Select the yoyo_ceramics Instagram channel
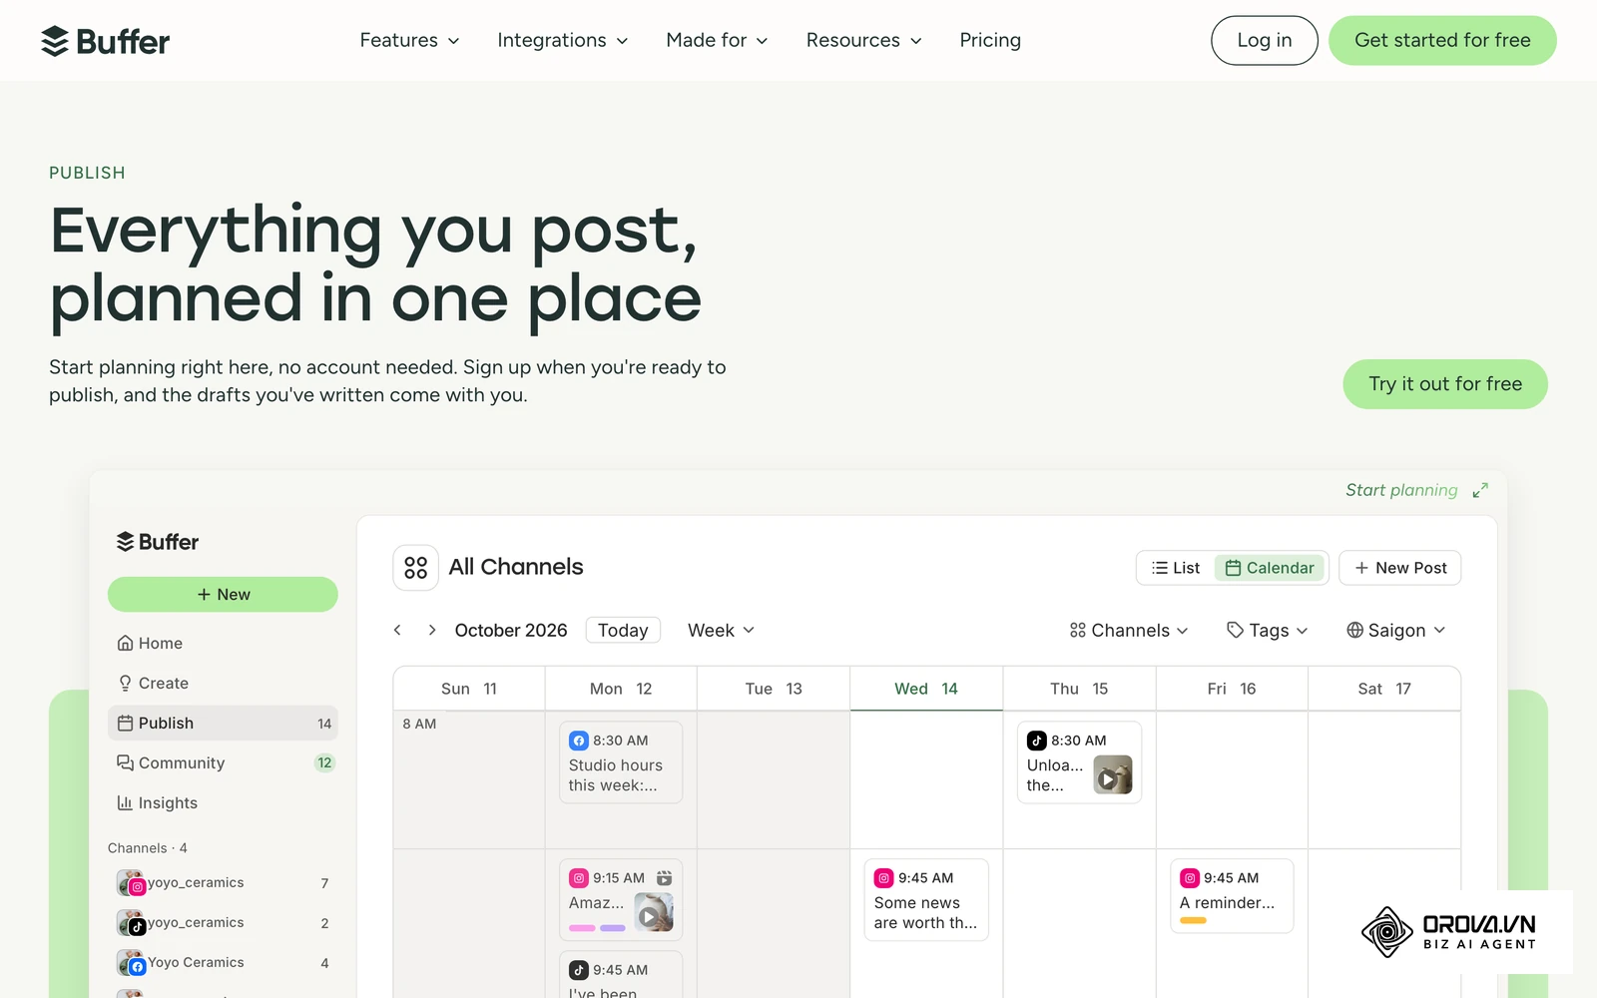This screenshot has width=1597, height=998. tap(223, 883)
